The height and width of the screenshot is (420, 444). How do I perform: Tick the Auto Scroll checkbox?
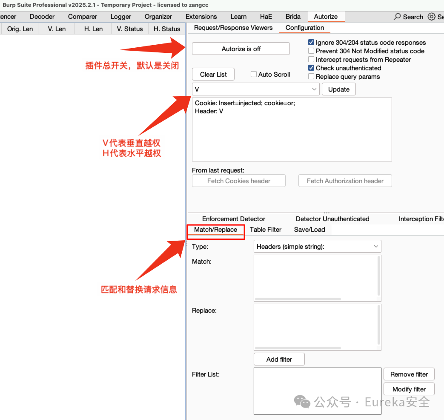coord(254,74)
